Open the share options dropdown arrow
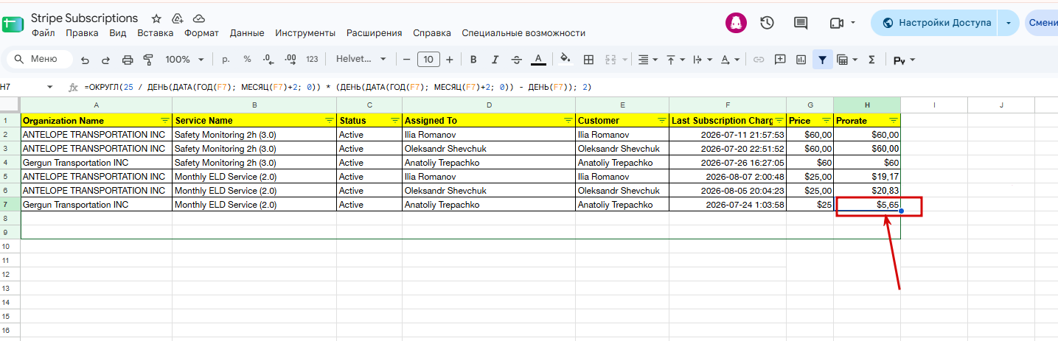This screenshot has height=341, width=1058. click(x=1009, y=23)
